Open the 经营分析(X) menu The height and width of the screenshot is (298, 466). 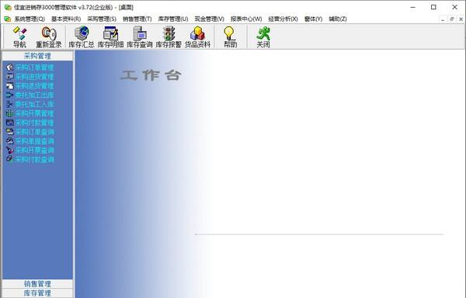283,19
